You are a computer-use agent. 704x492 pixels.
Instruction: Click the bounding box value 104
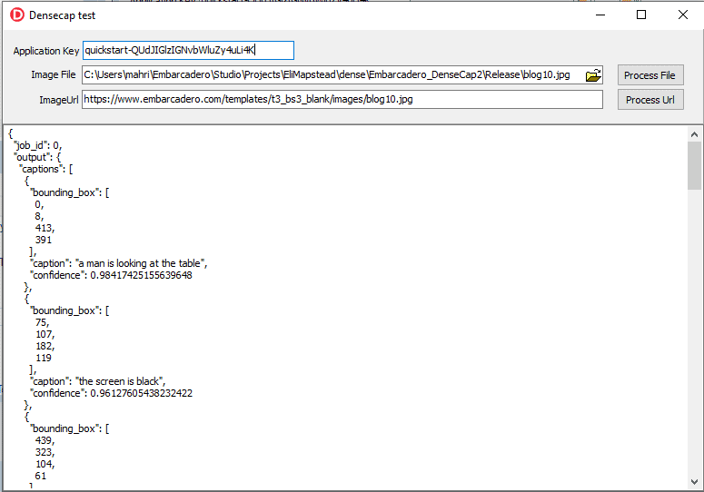coord(45,464)
